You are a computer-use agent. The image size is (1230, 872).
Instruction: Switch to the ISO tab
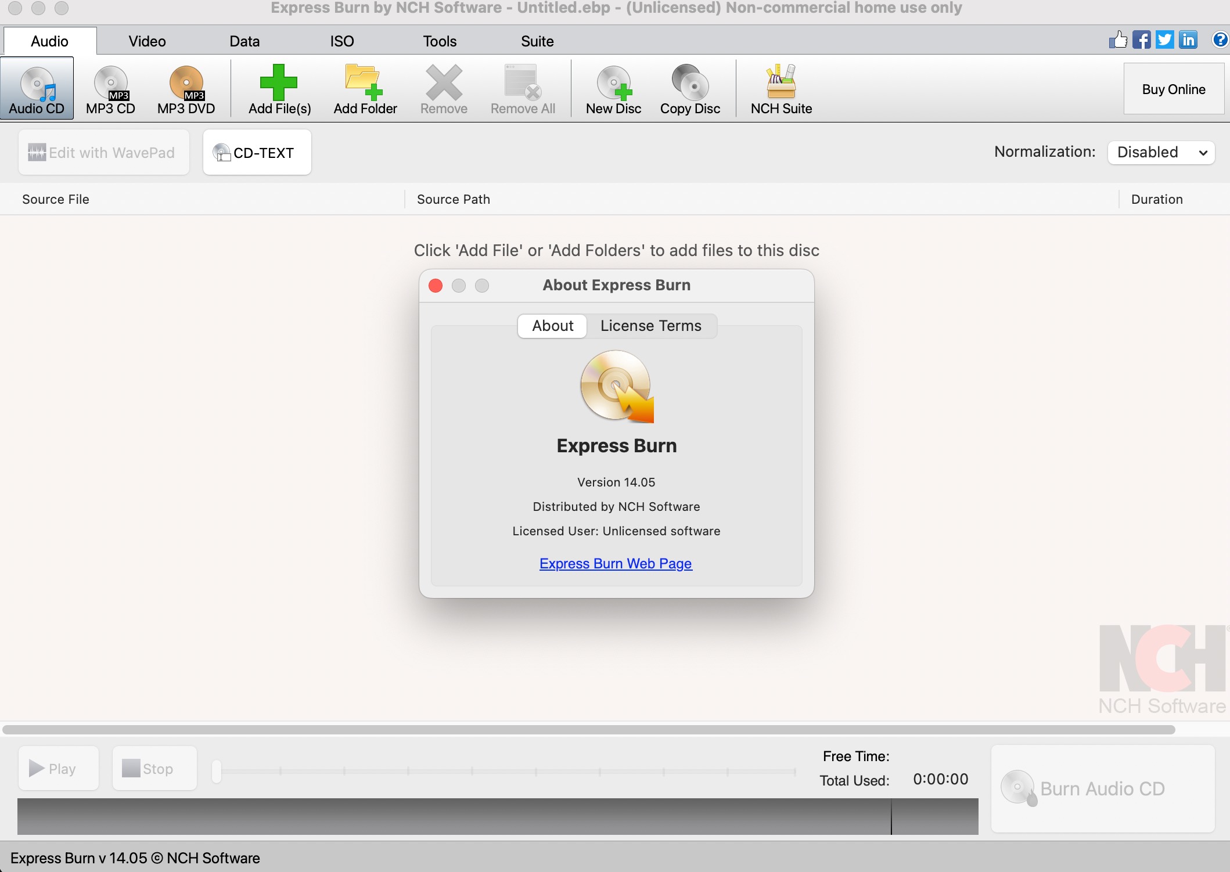coord(341,41)
